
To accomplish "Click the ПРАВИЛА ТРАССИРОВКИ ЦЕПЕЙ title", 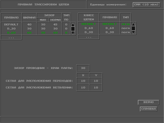I will [43, 5].
